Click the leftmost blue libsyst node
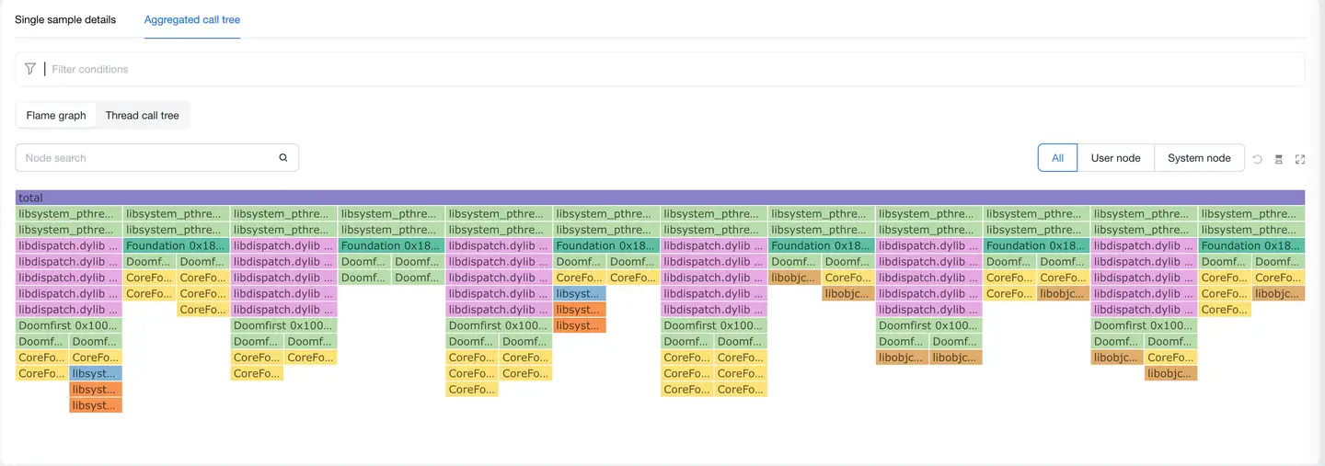The image size is (1325, 466). point(96,373)
